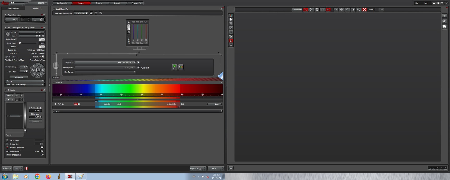Screen dimensions: 450x180
Task: Click the plus icon at viewer's right edge
Action: tap(445, 16)
